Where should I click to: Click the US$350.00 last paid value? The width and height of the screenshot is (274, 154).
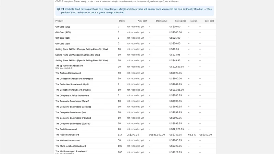point(206,135)
